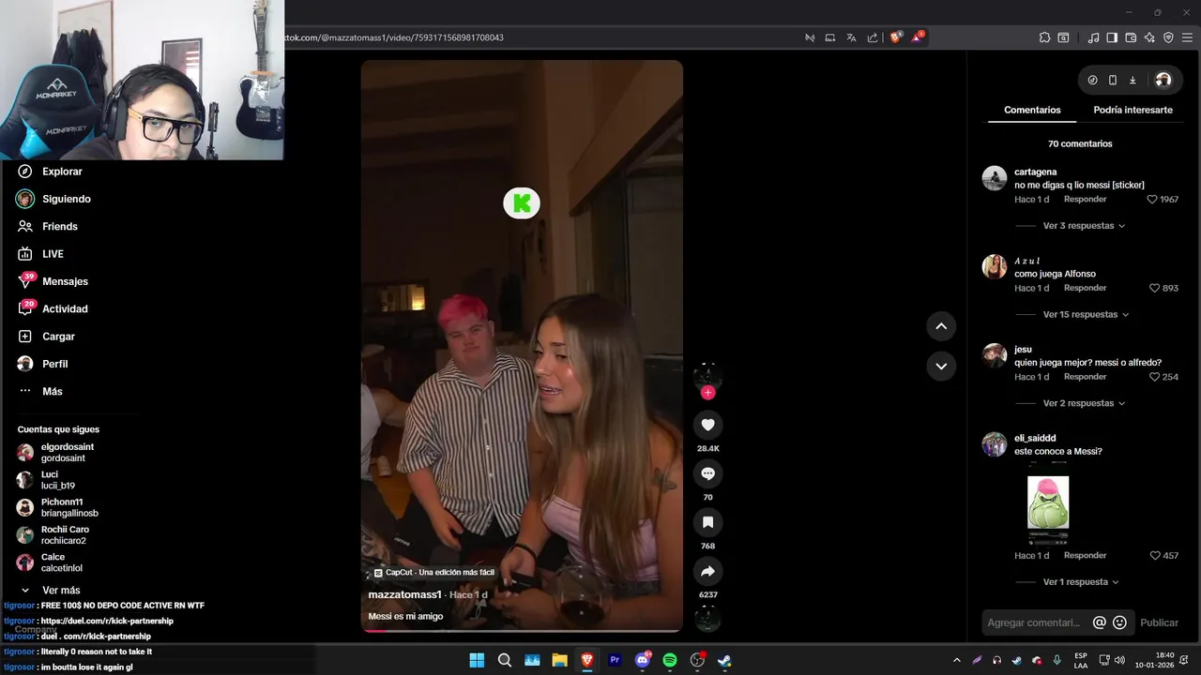
Task: Insert a mention with @ icon
Action: pyautogui.click(x=1100, y=622)
